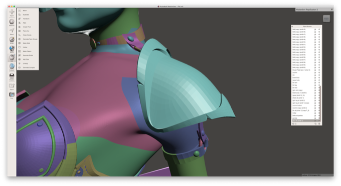Image resolution: width=341 pixels, height=186 pixels.
Task: Click the Export icon
Action: coord(12,86)
